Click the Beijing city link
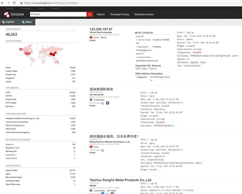The height and width of the screenshot is (194, 242). [x=104, y=37]
